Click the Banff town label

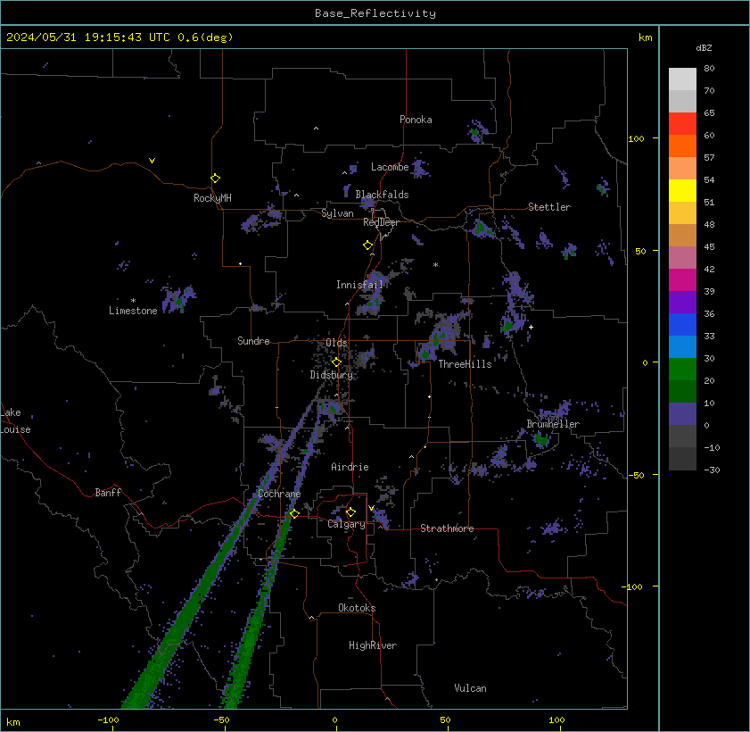coord(108,493)
